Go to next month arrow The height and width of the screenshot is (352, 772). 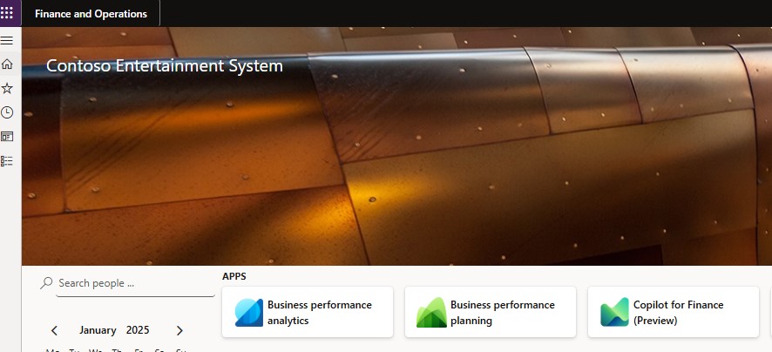click(179, 330)
